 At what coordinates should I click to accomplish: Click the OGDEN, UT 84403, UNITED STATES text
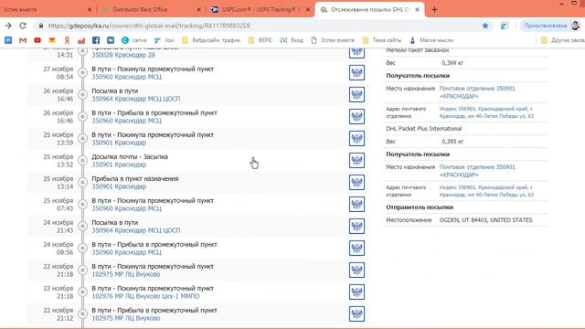485,220
